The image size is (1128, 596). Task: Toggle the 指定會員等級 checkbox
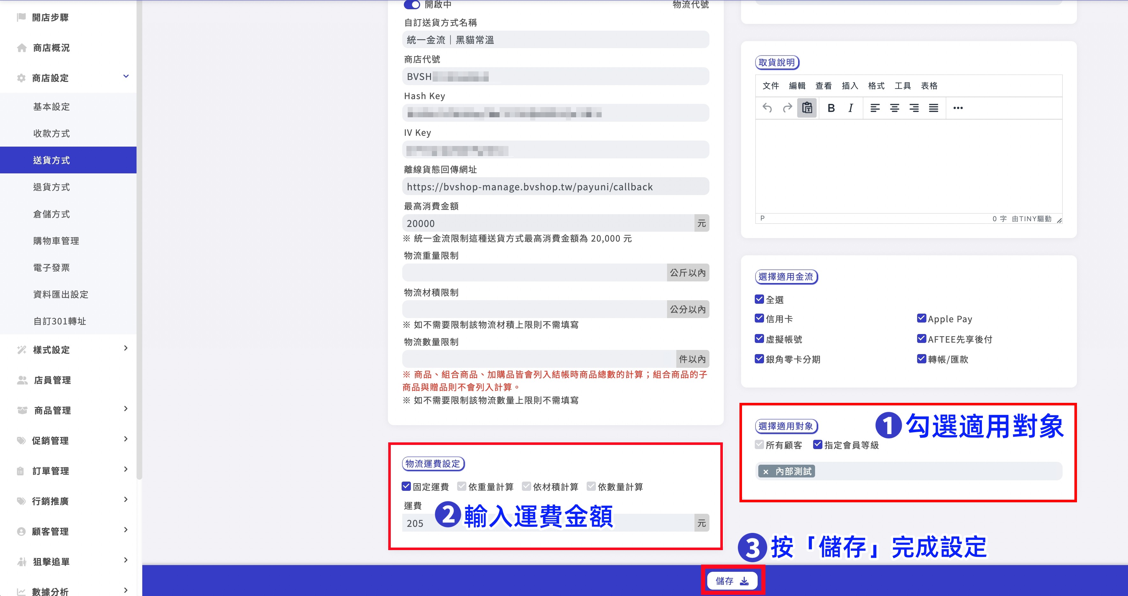[x=818, y=445]
